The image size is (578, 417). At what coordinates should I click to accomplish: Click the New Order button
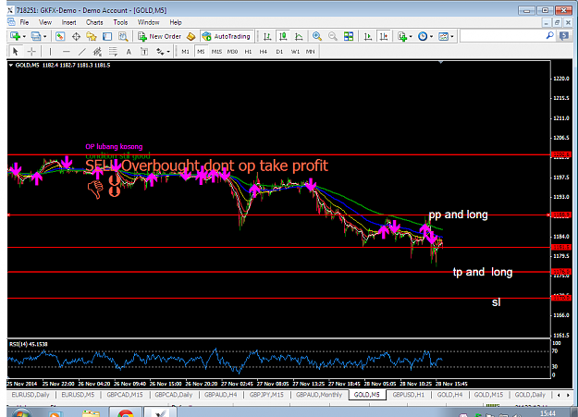pyautogui.click(x=159, y=36)
